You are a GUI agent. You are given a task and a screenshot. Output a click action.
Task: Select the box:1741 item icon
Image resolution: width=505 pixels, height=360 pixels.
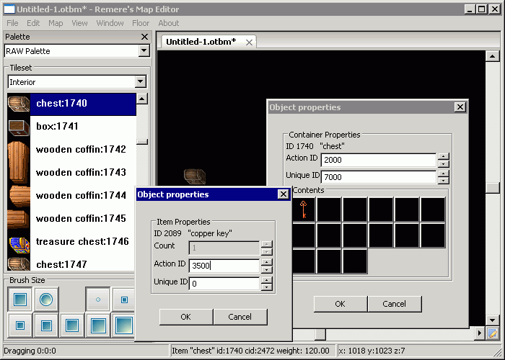[19, 127]
